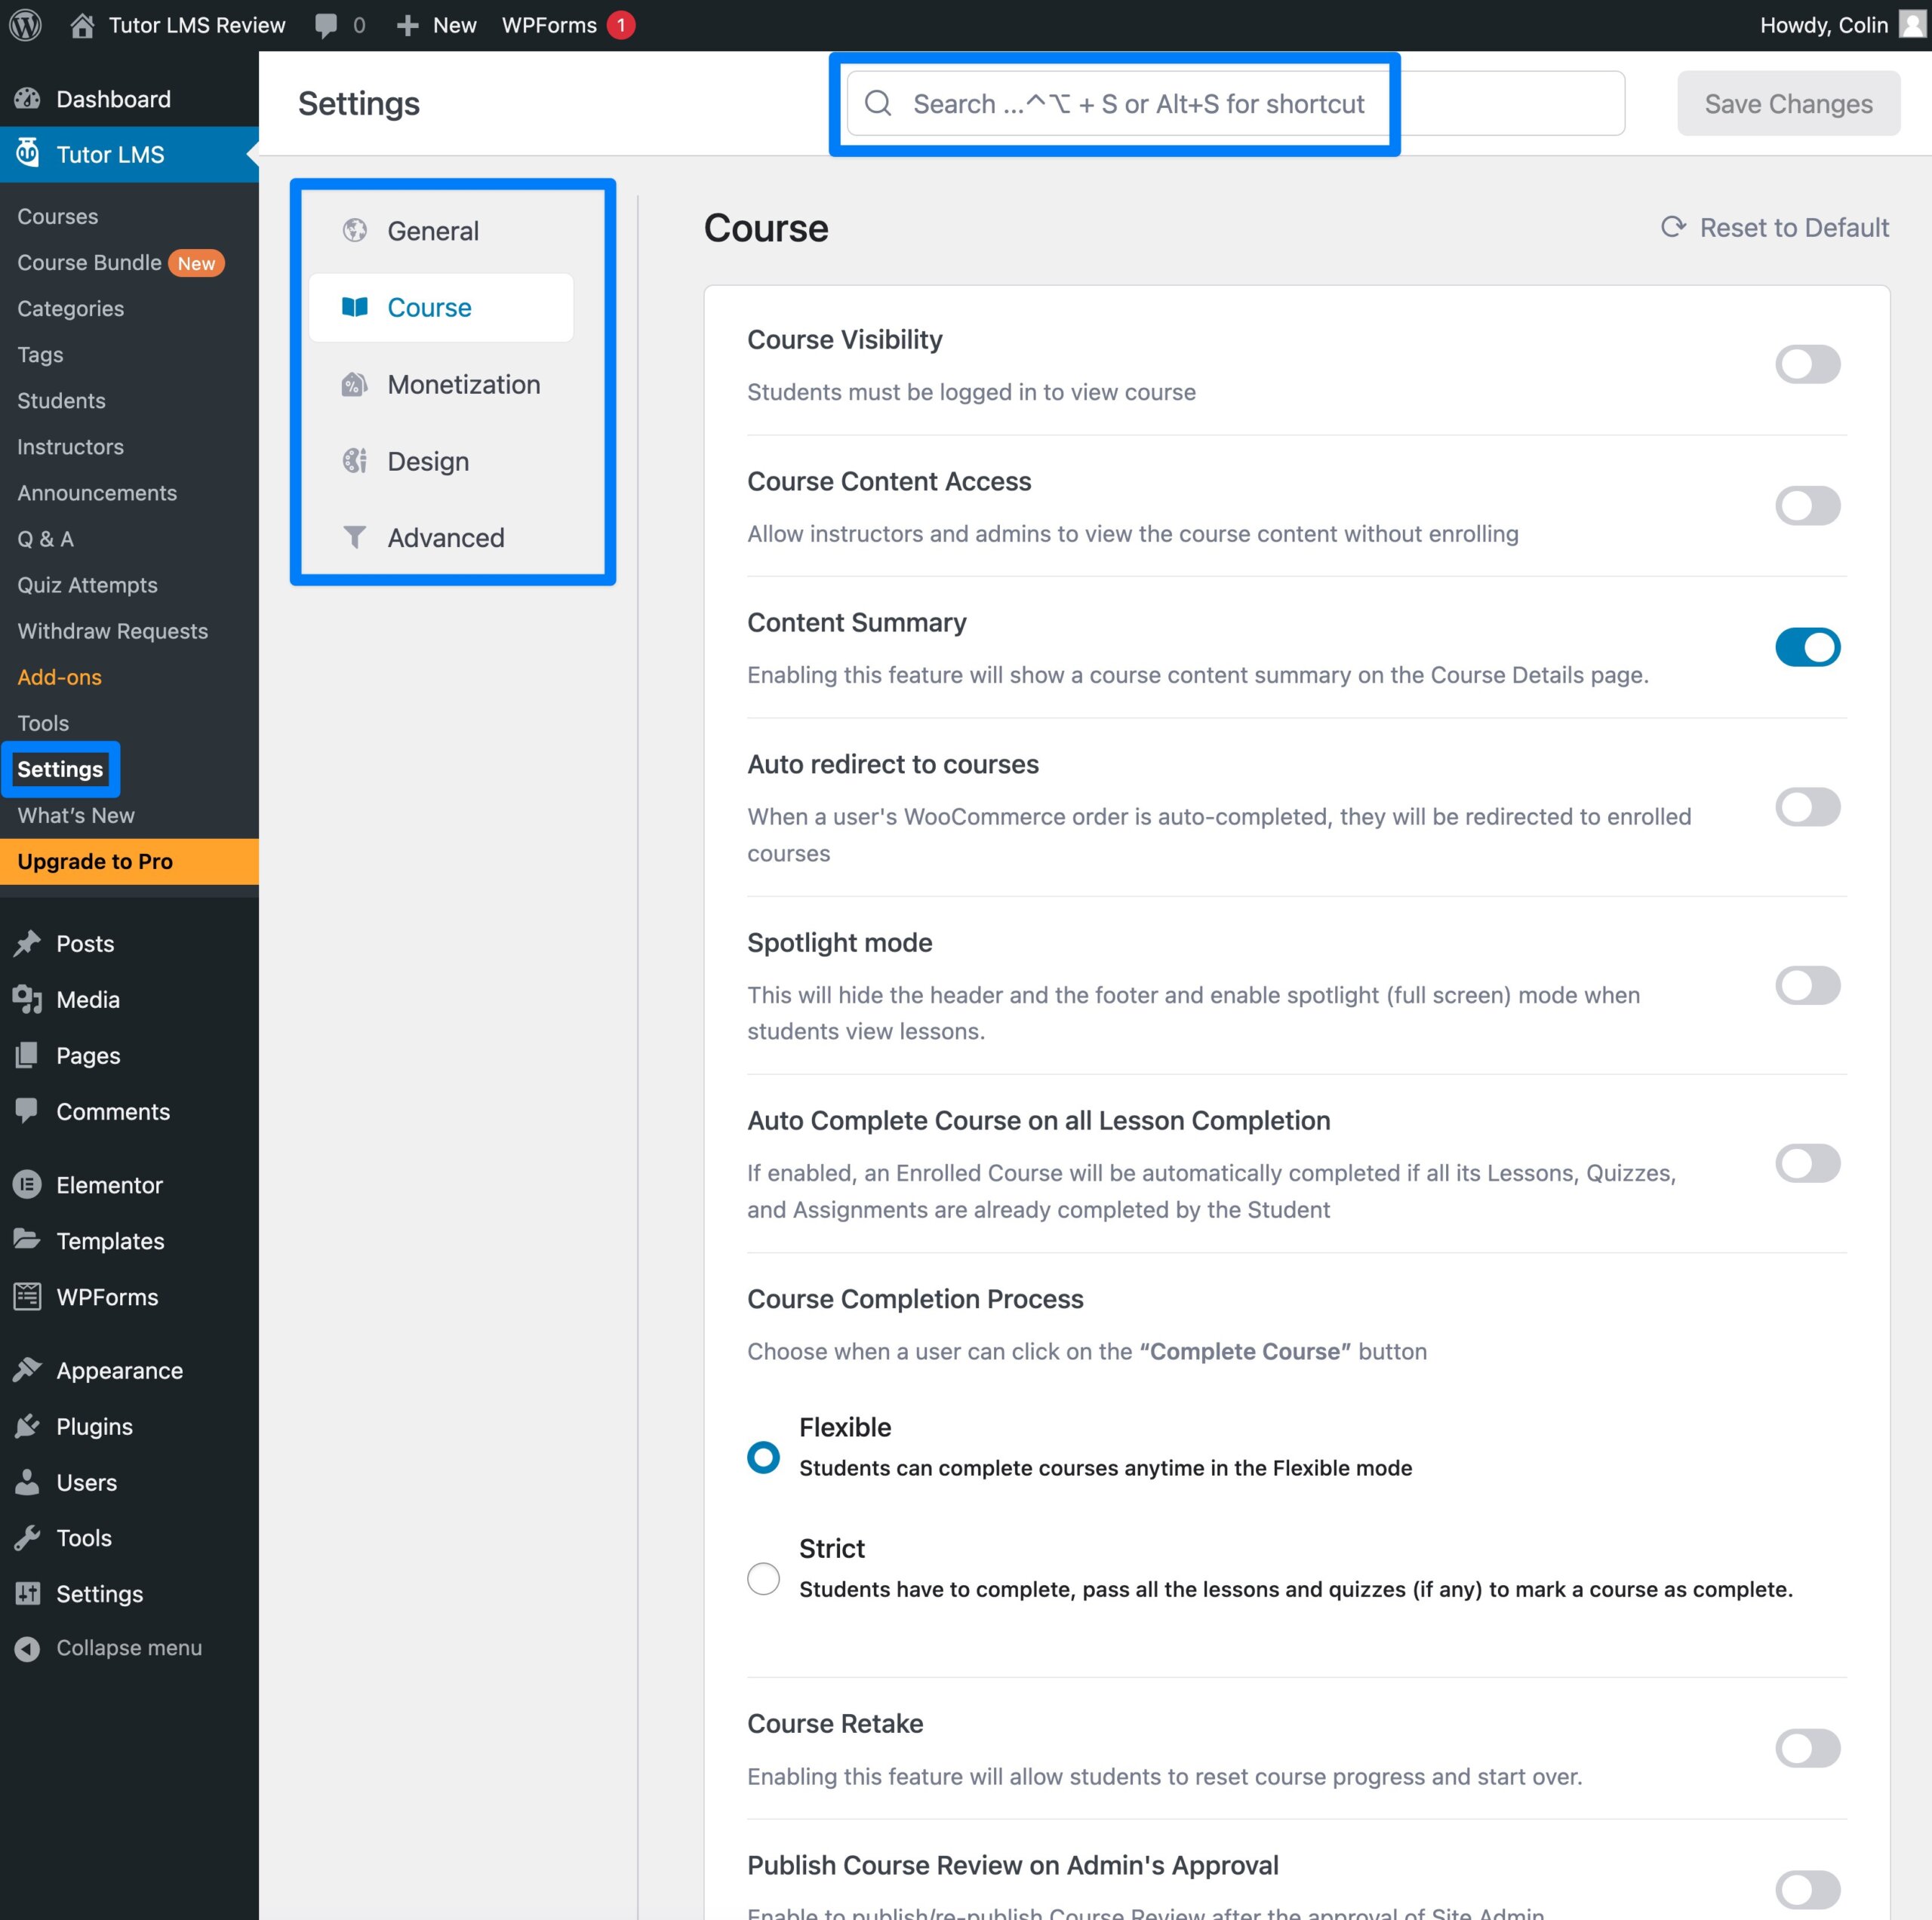
Task: Click the WordPress logo icon in admin bar
Action: pos(25,25)
